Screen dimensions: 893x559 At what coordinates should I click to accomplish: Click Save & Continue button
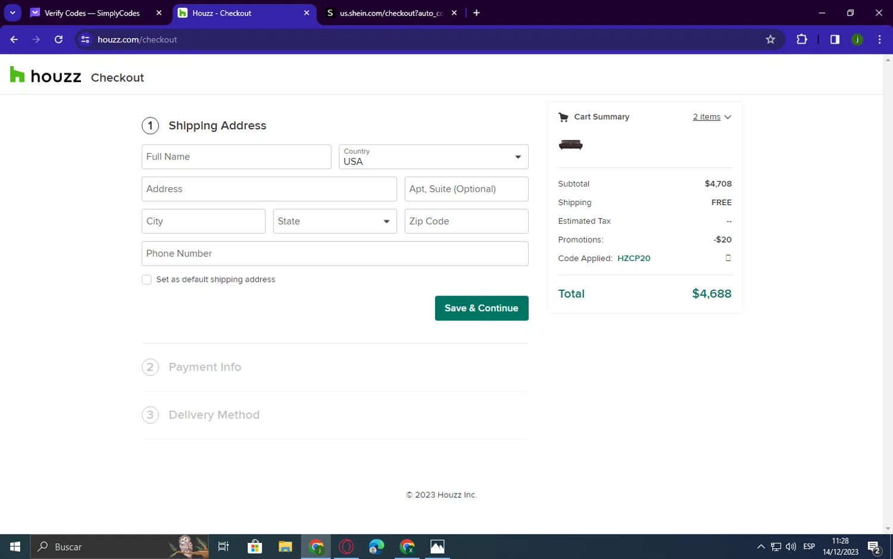click(482, 308)
